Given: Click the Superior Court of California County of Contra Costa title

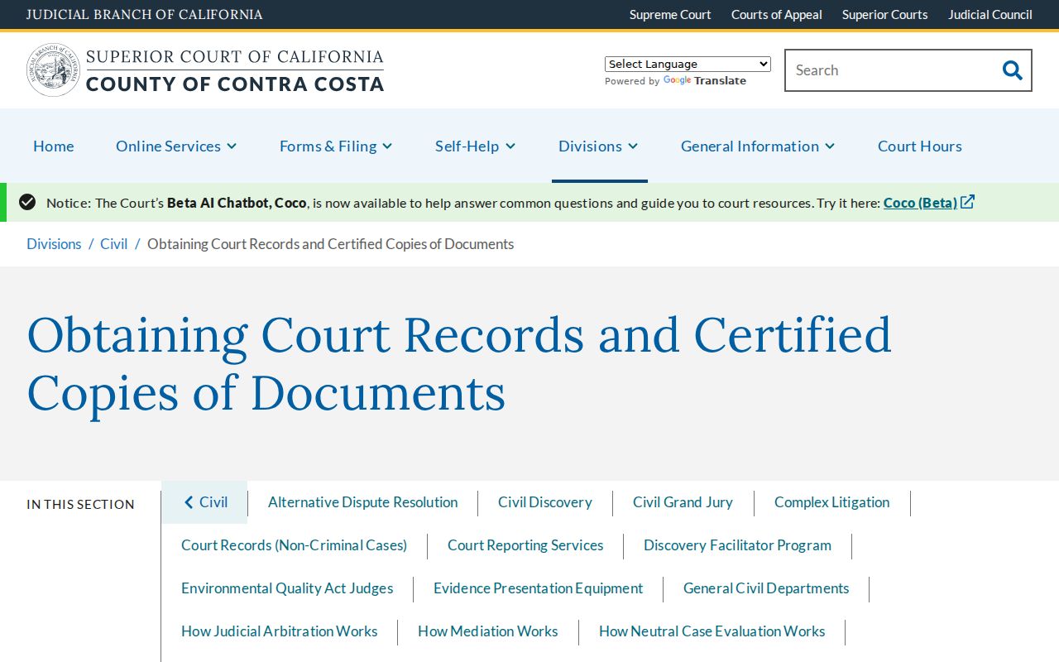Looking at the screenshot, I should pos(235,70).
